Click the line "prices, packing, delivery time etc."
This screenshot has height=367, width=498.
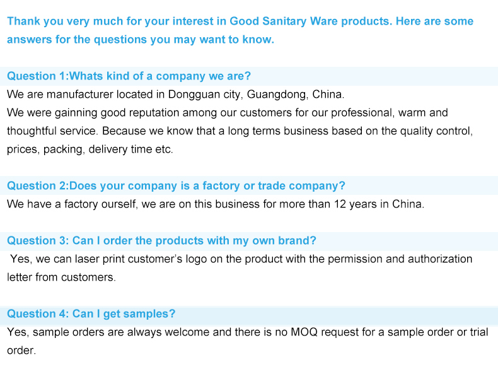tap(90, 149)
